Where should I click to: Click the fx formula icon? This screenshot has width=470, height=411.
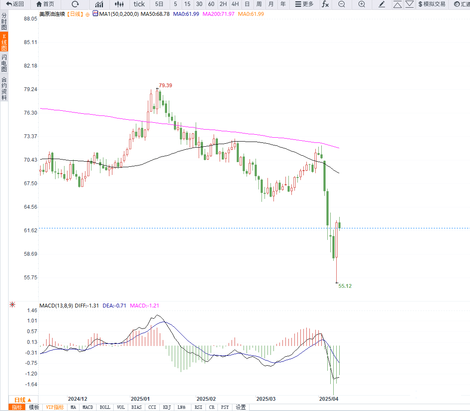pos(325,4)
